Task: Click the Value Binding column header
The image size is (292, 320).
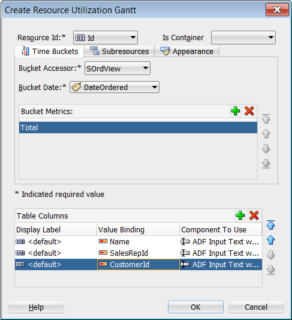Action: point(138,229)
